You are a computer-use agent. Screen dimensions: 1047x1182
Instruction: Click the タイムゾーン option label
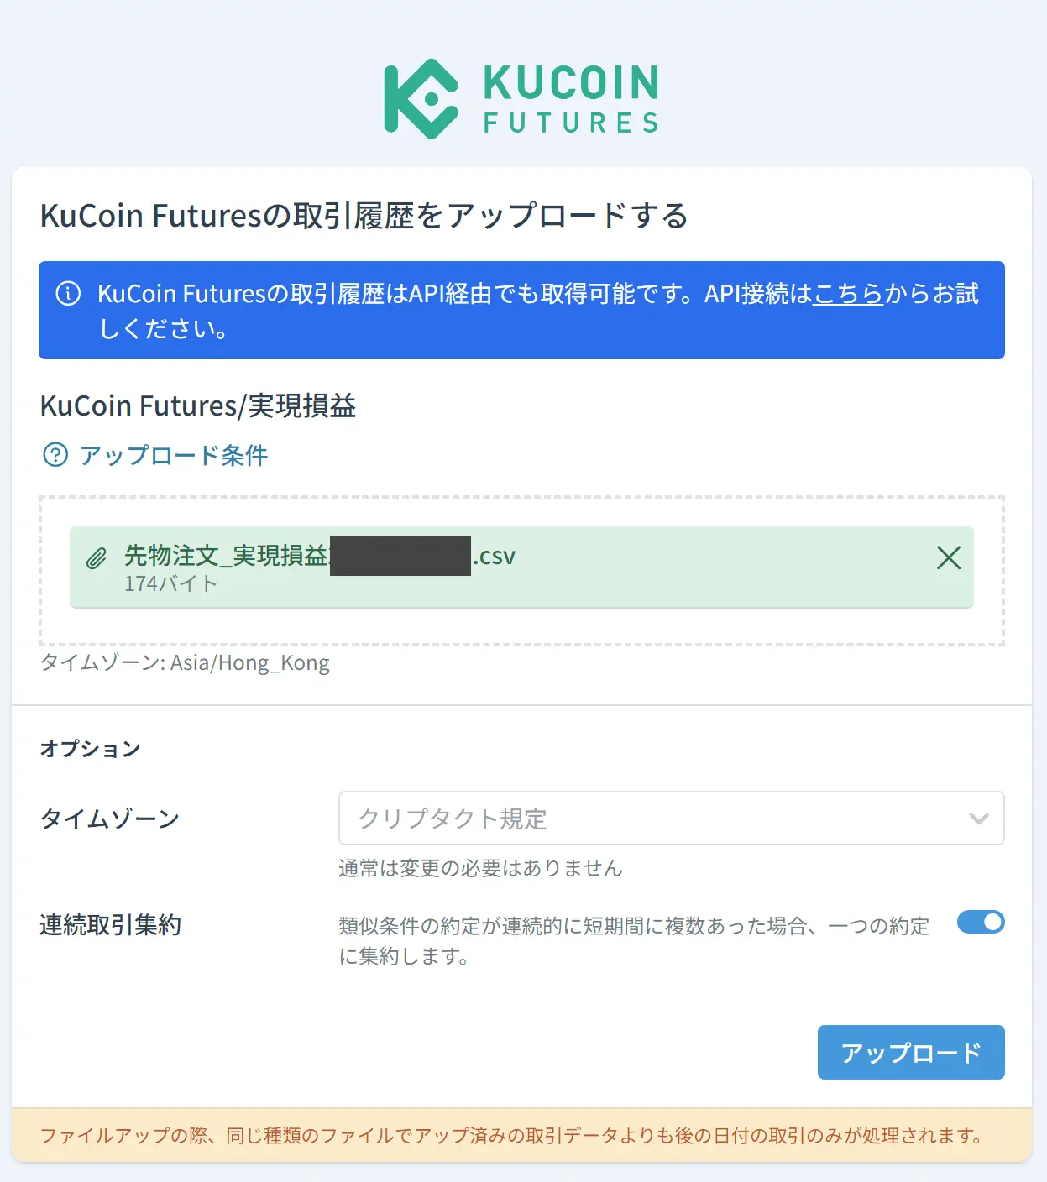[x=110, y=819]
